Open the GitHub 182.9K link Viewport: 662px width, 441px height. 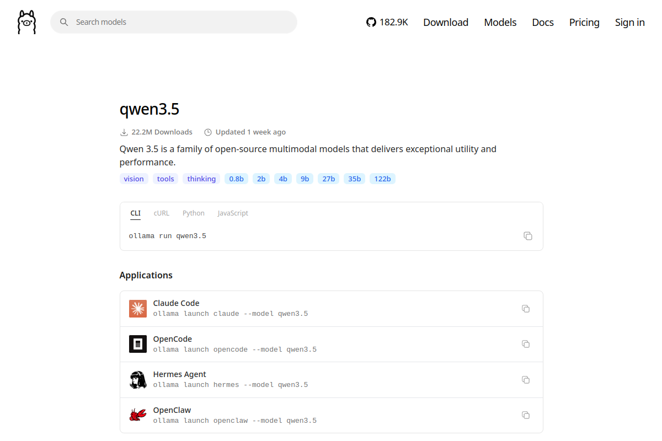coord(387,22)
